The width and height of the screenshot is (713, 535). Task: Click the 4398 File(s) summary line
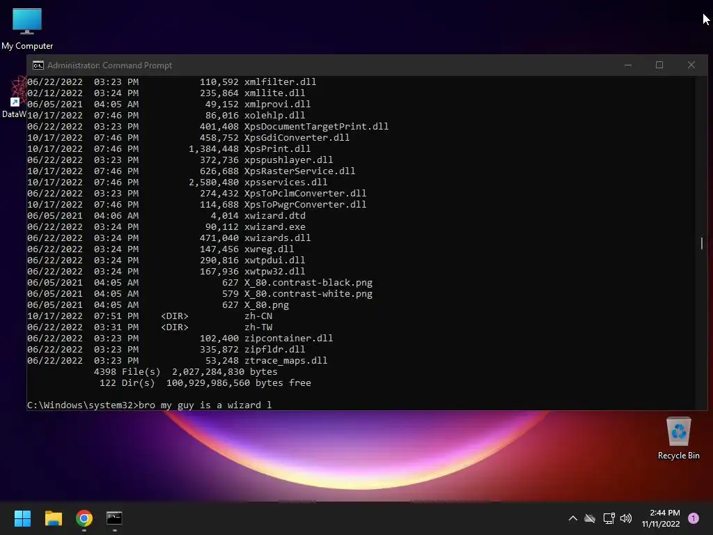tap(185, 372)
